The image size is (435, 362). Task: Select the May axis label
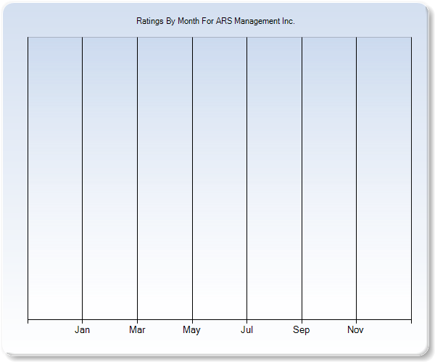pyautogui.click(x=191, y=330)
